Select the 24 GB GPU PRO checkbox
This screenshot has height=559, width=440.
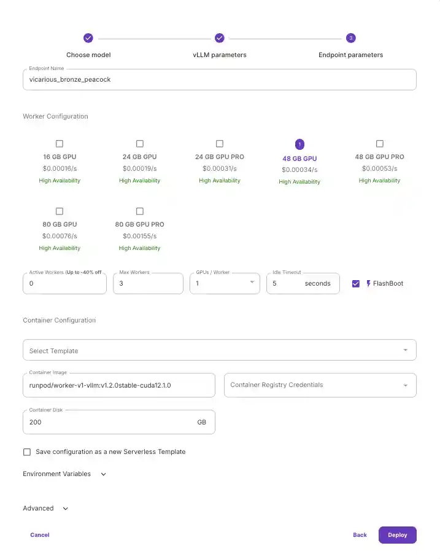tap(220, 144)
